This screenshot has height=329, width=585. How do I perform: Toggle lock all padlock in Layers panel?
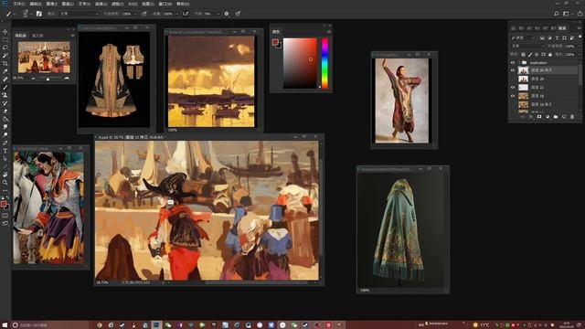(x=550, y=55)
